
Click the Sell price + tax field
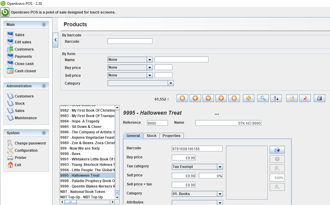[184, 185]
